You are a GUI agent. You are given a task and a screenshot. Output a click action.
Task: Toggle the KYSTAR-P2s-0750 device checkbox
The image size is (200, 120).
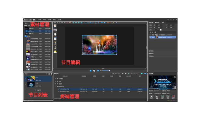[x=59, y=89]
